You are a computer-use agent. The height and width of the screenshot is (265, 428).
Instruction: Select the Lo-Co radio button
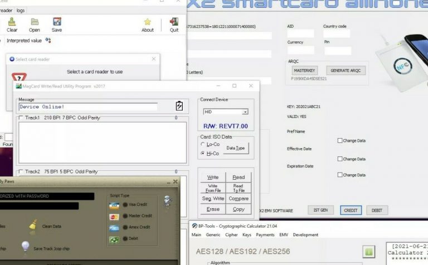click(x=203, y=145)
